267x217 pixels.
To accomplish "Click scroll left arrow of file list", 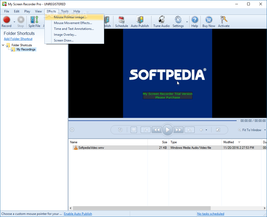I will tap(71, 208).
